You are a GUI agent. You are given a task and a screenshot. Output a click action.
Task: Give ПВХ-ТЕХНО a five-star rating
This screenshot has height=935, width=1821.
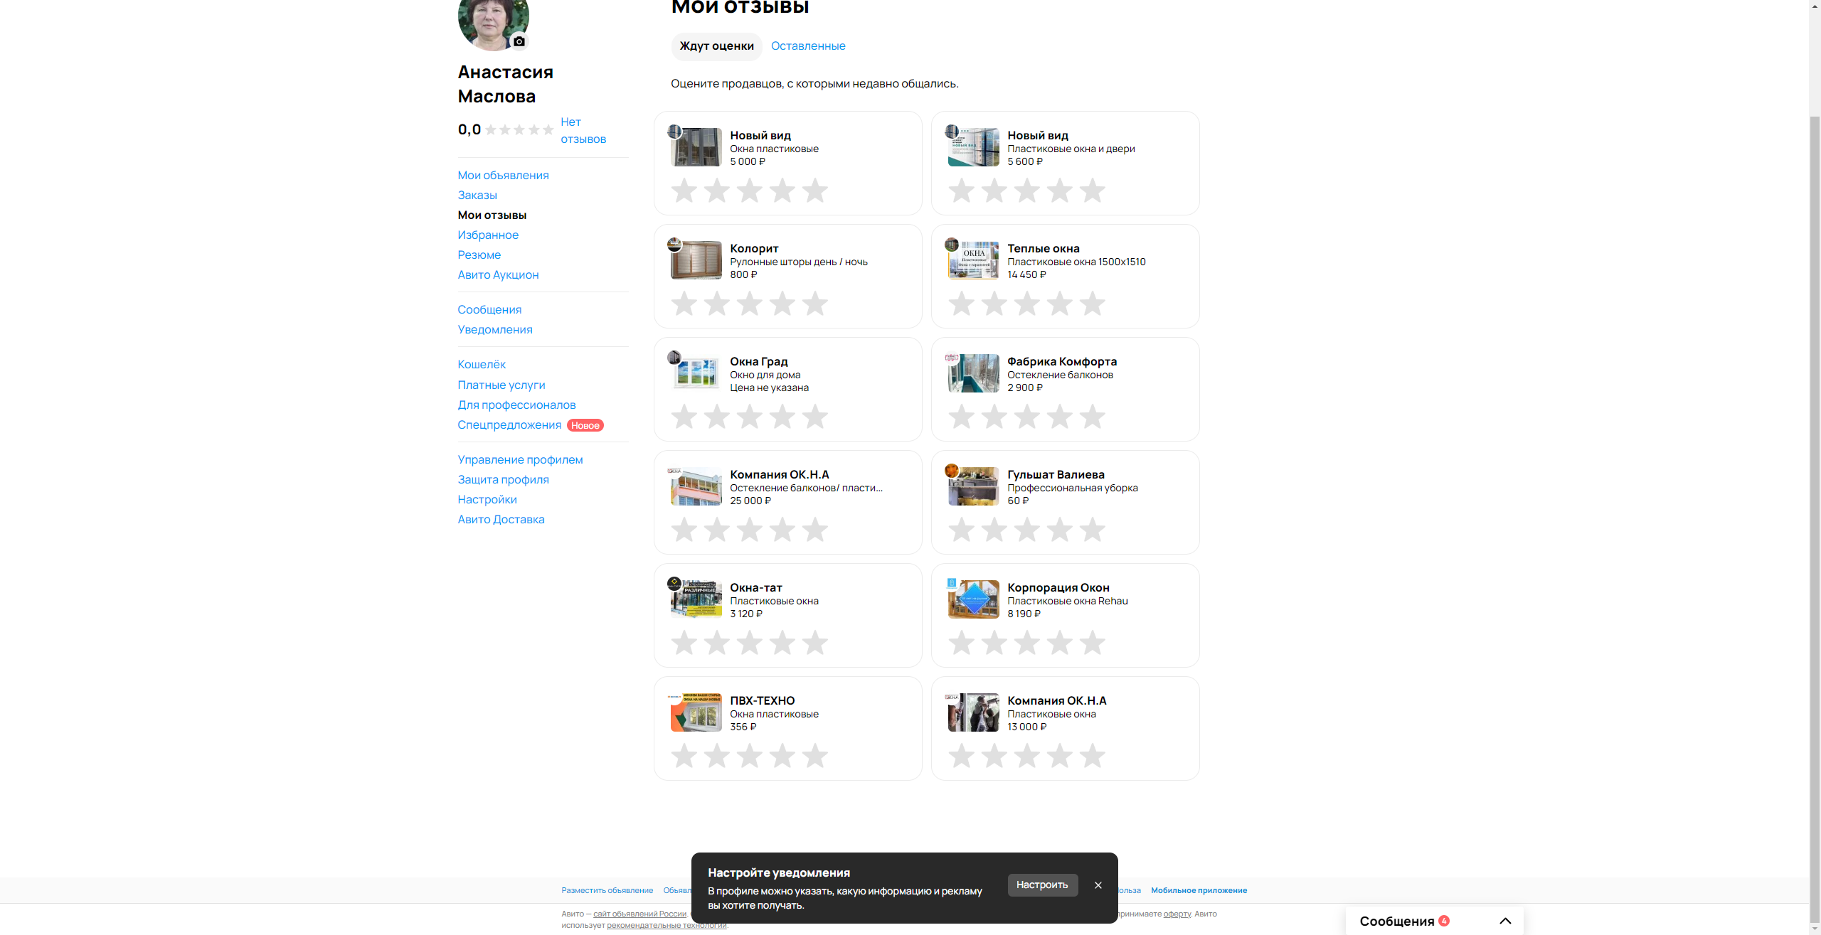click(x=814, y=756)
